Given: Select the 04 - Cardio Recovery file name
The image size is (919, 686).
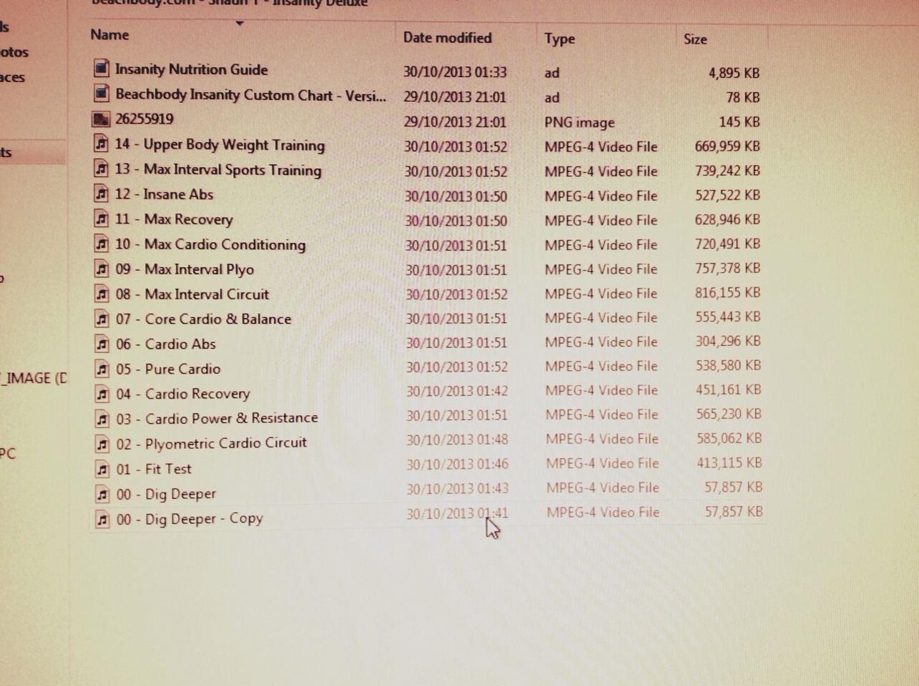Looking at the screenshot, I should (183, 394).
